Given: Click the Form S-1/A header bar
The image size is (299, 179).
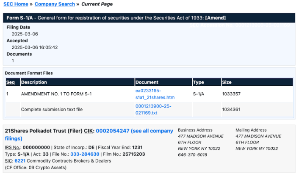Looking at the screenshot, I should (x=149, y=18).
